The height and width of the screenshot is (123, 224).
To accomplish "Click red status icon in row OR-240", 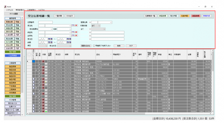I will (43, 61).
